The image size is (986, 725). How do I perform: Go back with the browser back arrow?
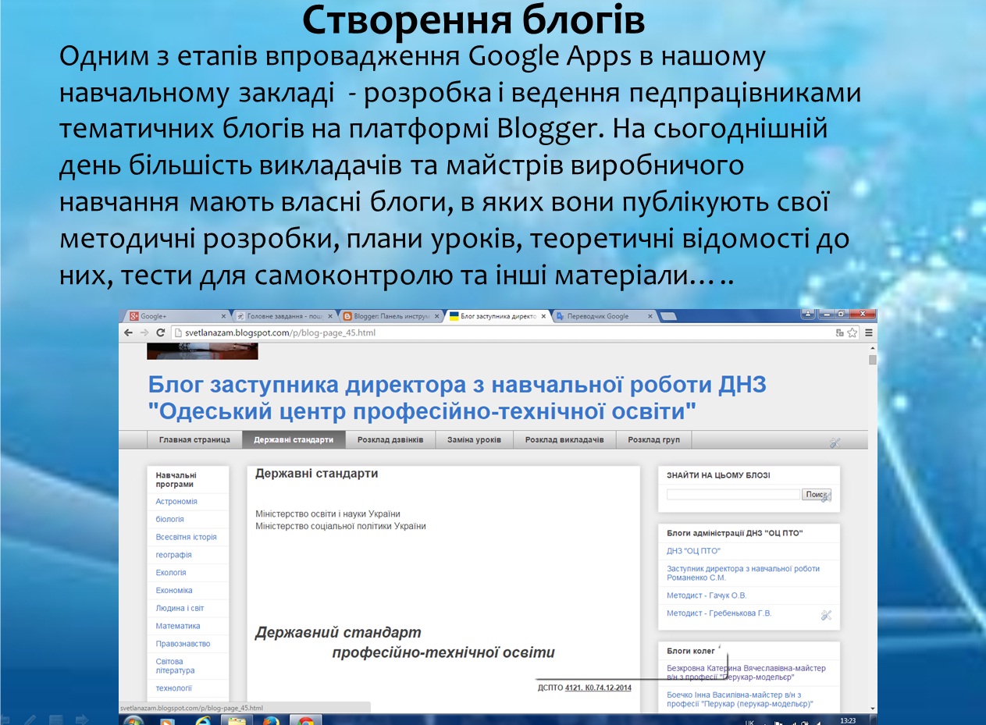point(129,332)
